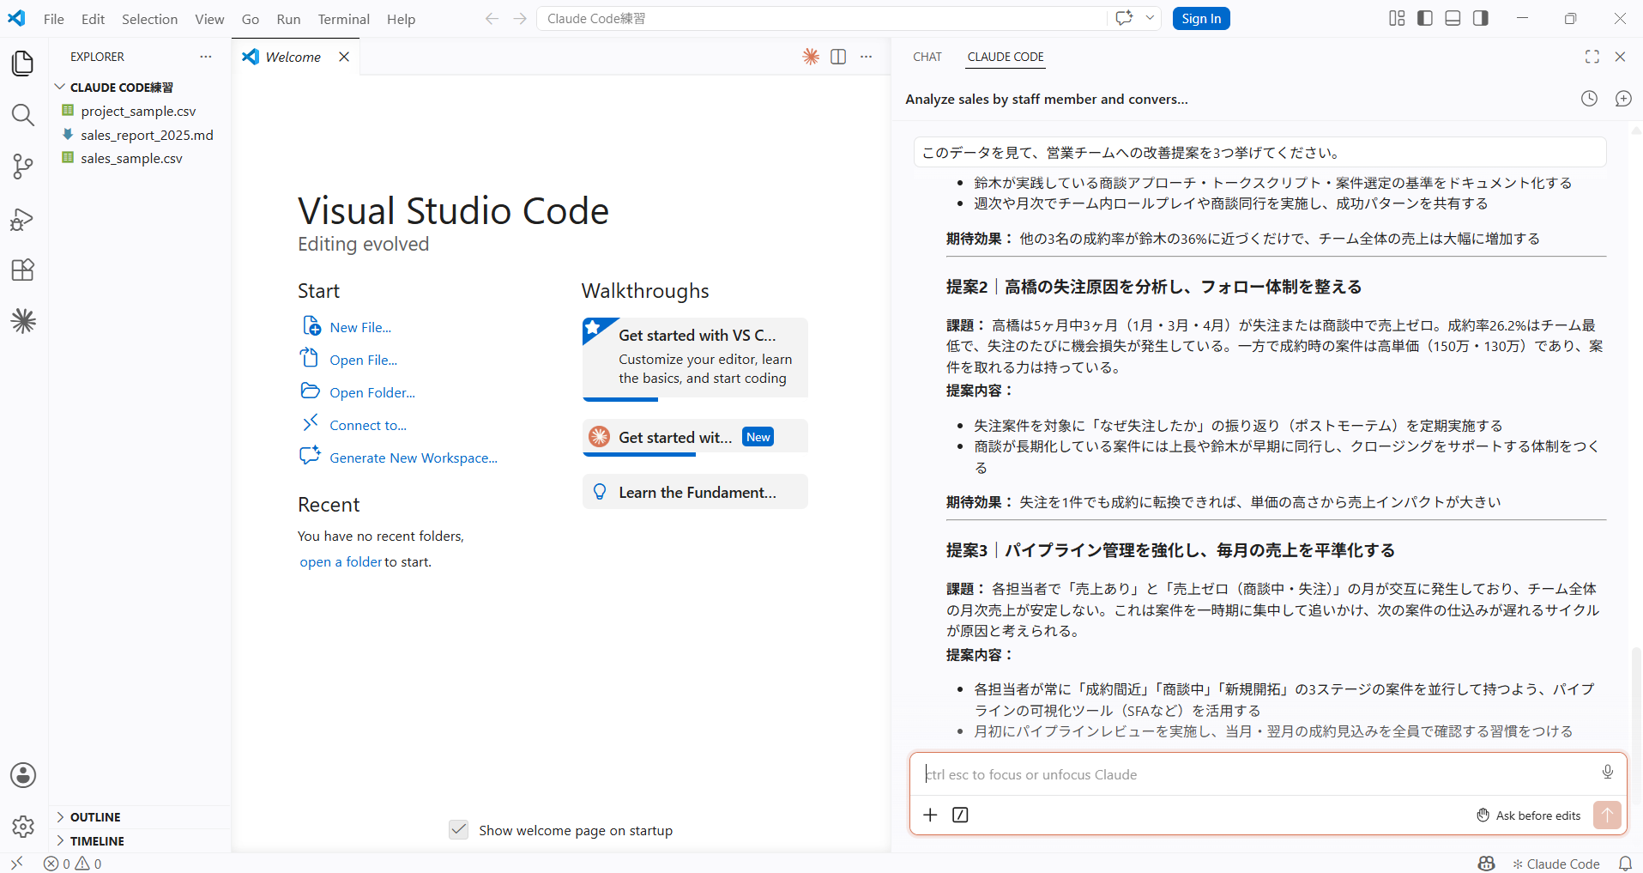This screenshot has width=1643, height=873.
Task: Click the 'open a folder' link
Action: point(341,561)
